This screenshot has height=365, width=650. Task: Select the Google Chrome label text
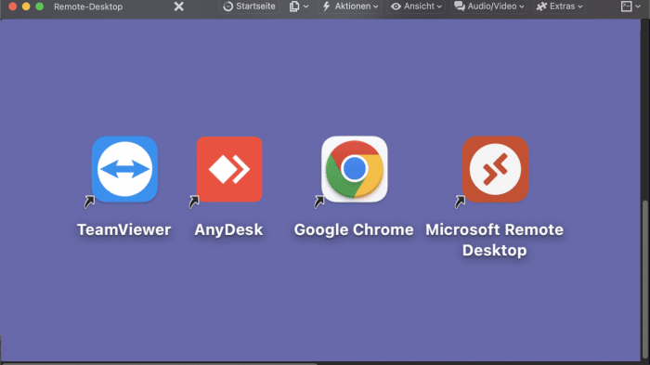click(354, 229)
